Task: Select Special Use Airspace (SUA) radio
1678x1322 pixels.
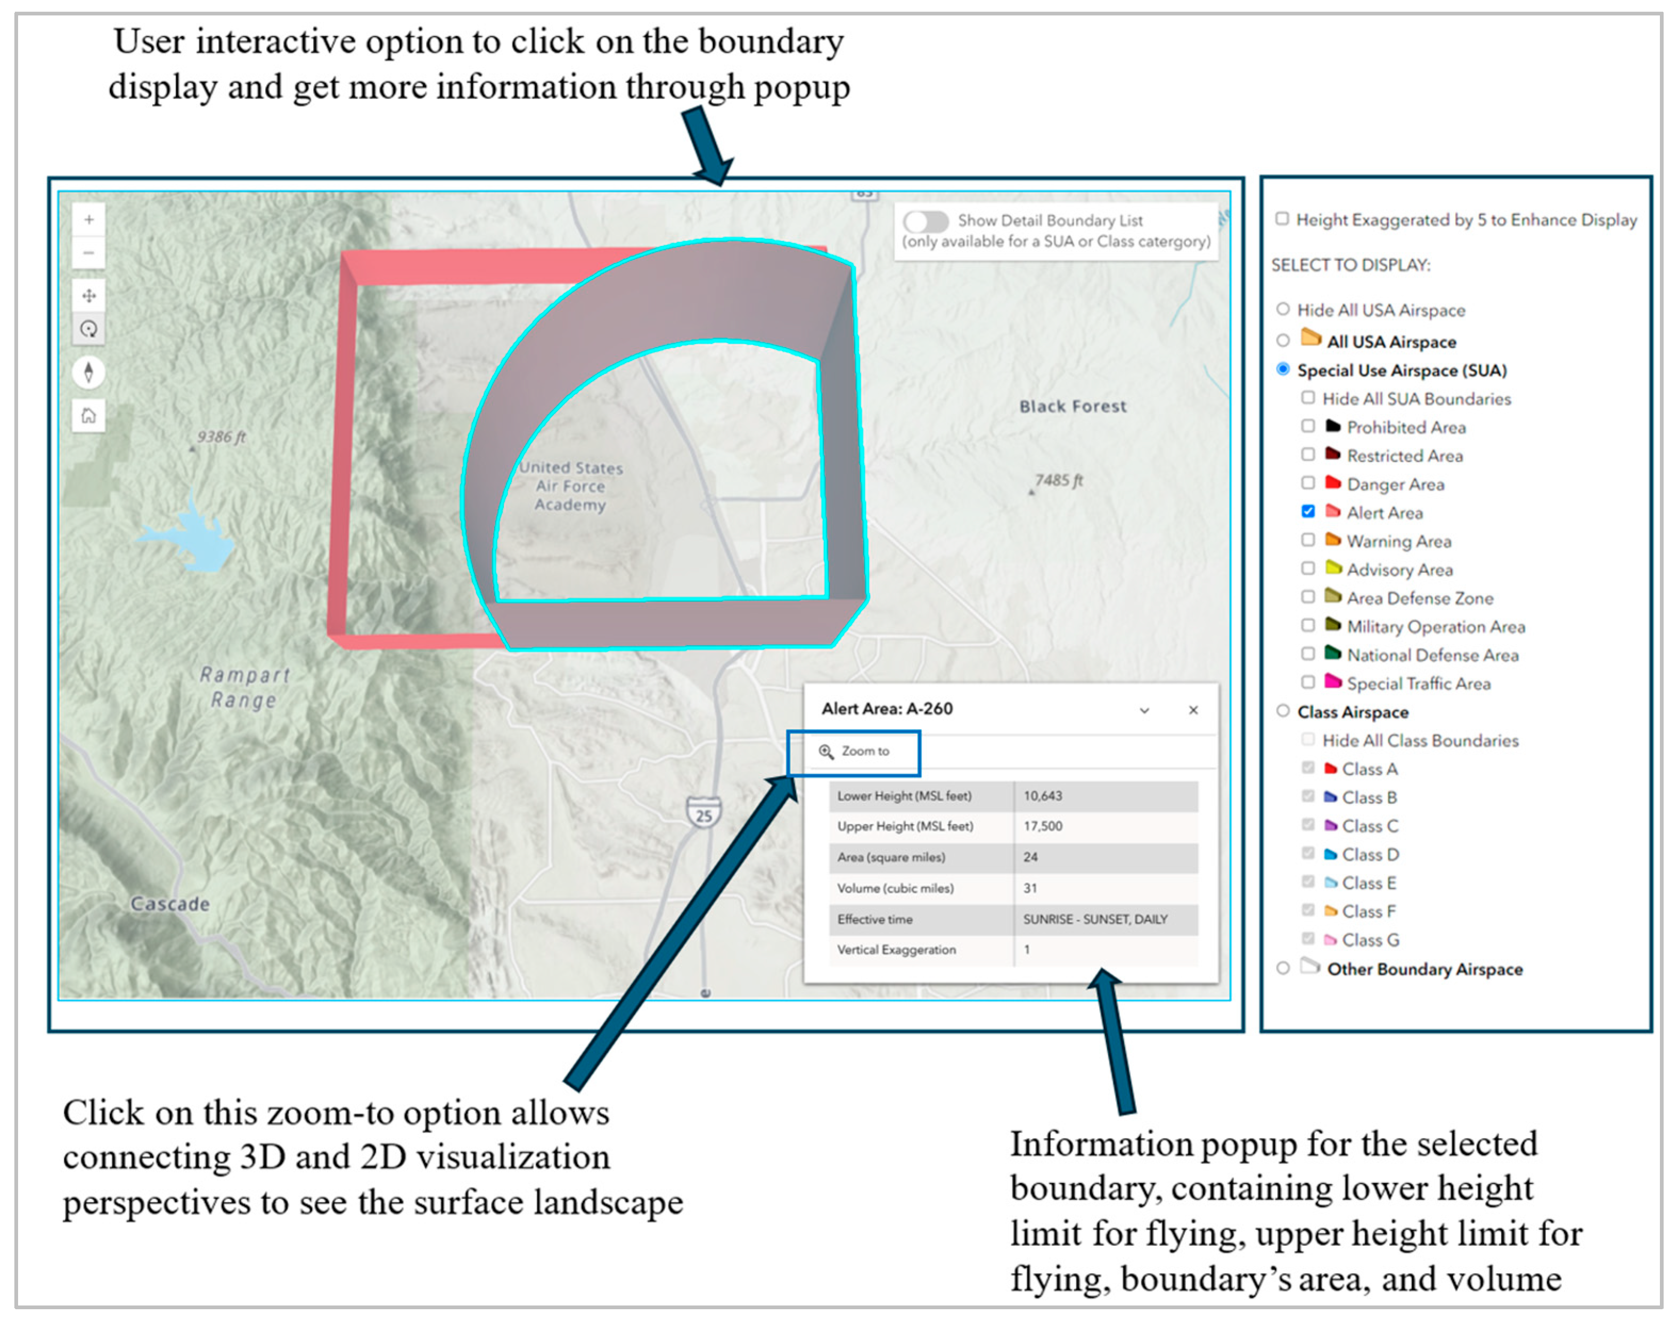Action: coord(1283,369)
